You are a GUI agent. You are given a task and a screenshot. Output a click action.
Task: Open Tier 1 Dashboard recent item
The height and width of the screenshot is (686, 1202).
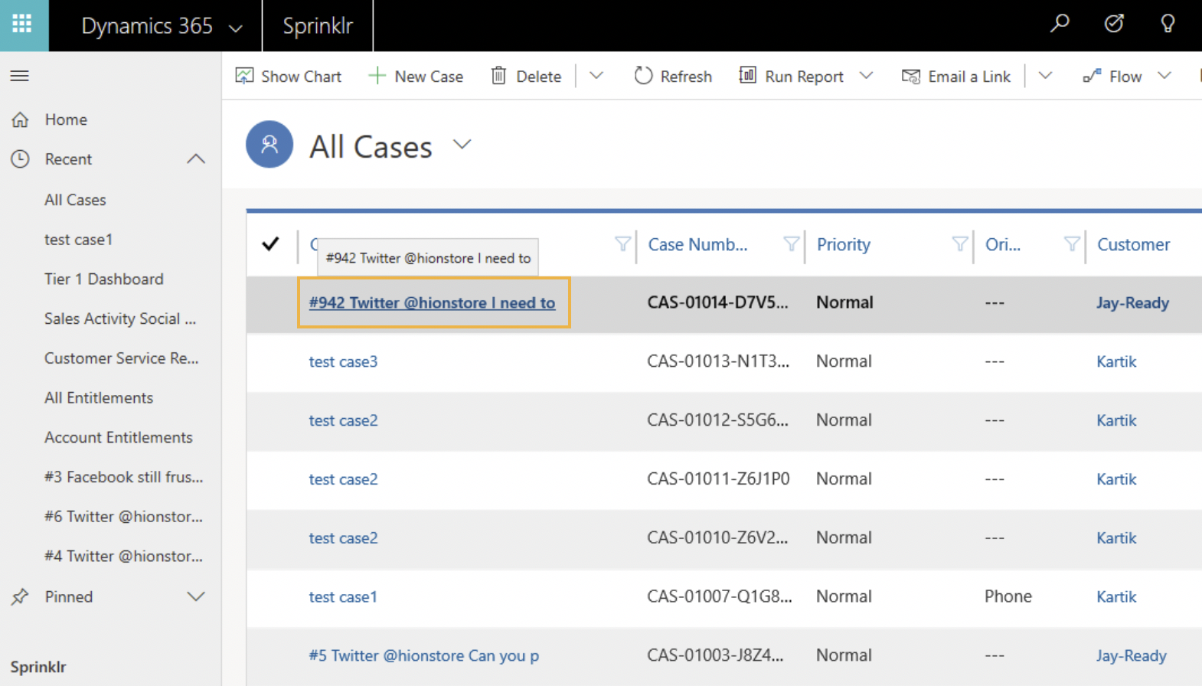(104, 279)
